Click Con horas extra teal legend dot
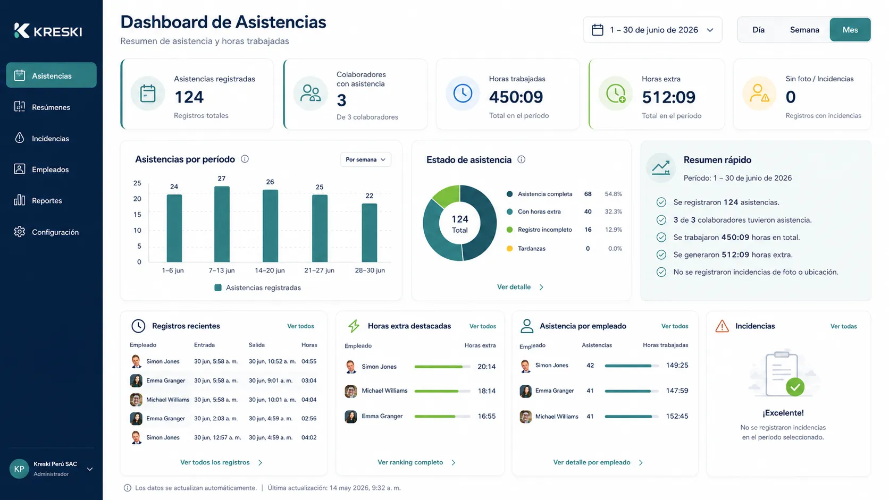Image resolution: width=889 pixels, height=500 pixels. [x=509, y=211]
